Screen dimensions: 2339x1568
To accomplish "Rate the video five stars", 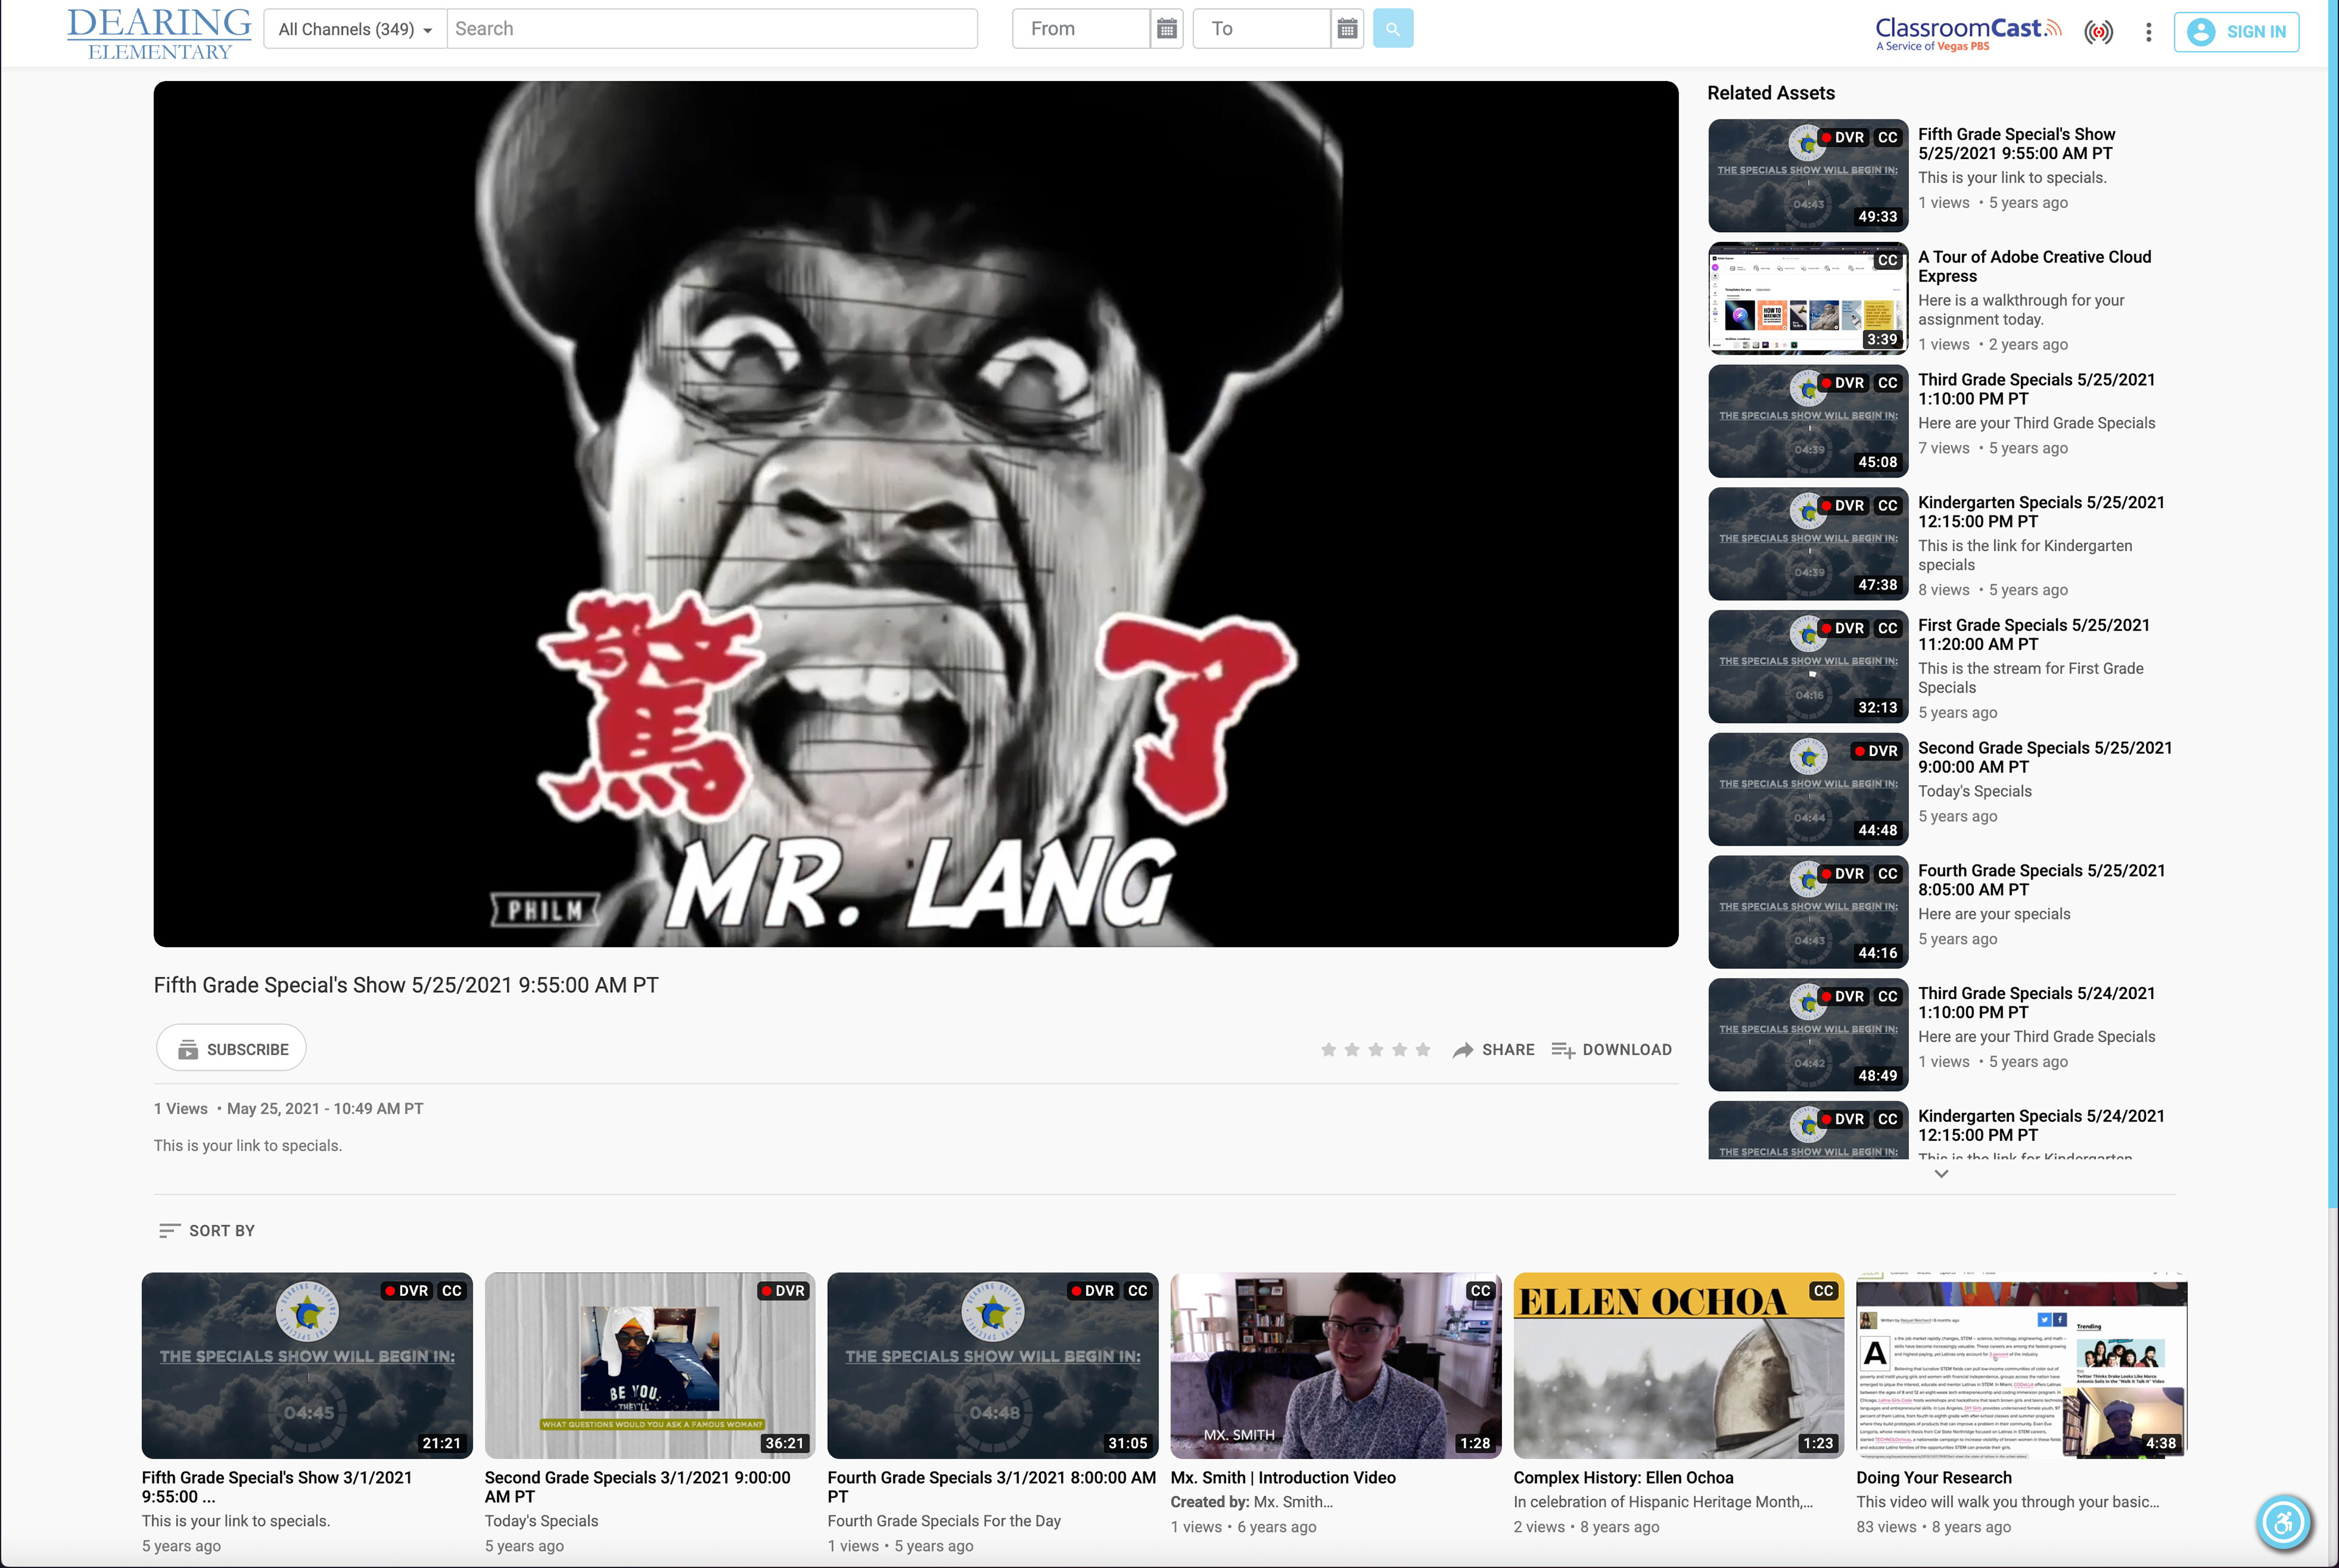I will pos(1423,1050).
